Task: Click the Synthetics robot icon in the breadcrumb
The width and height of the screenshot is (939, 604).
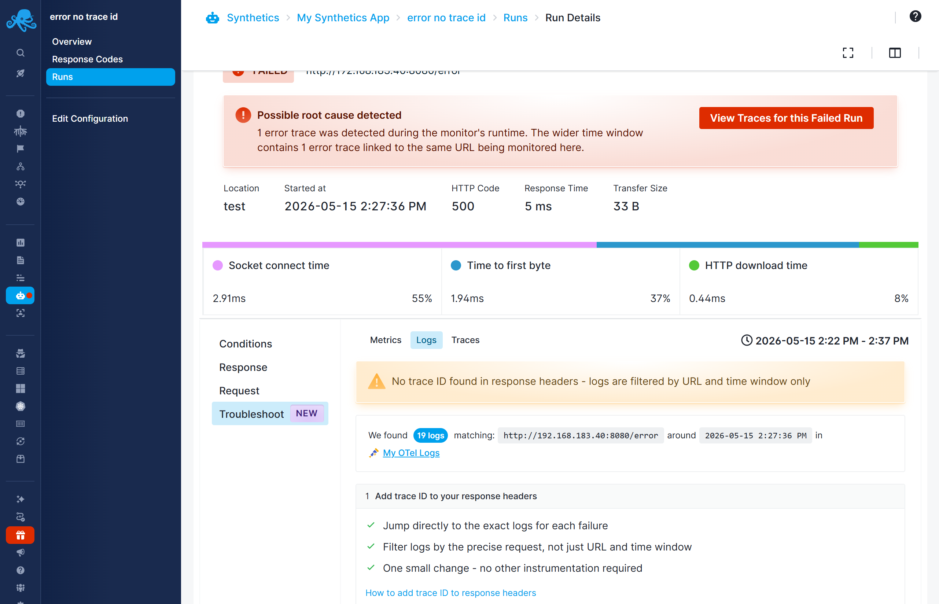Action: pos(212,18)
